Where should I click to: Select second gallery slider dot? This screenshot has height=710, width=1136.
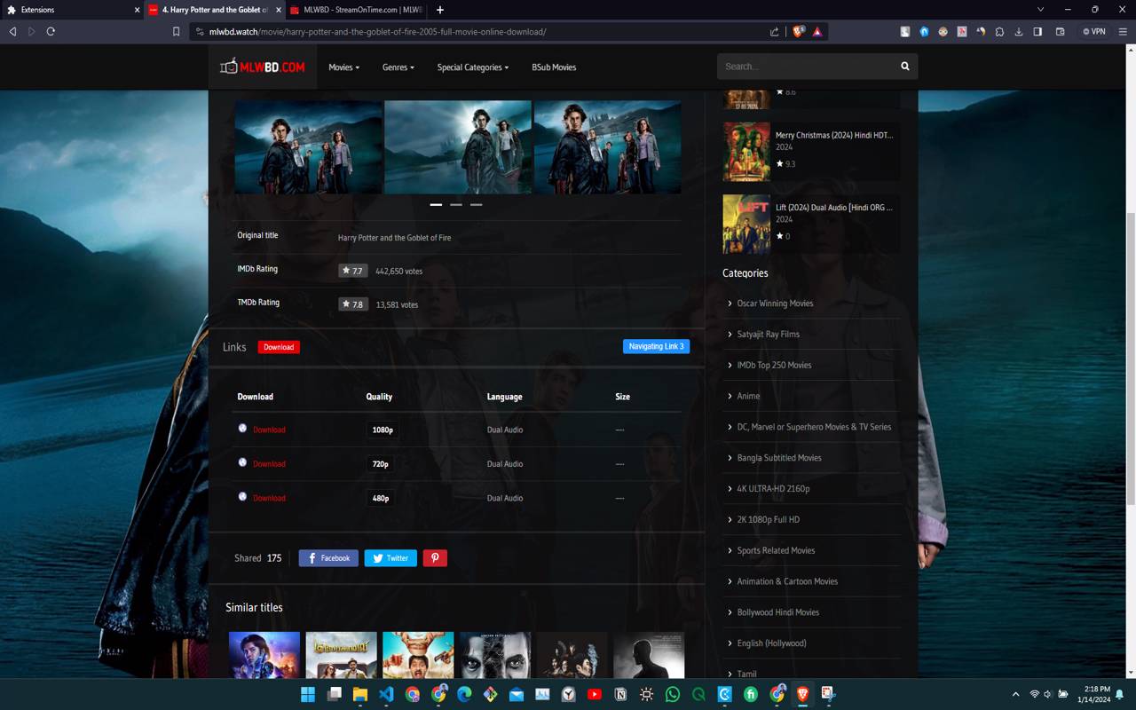(456, 204)
